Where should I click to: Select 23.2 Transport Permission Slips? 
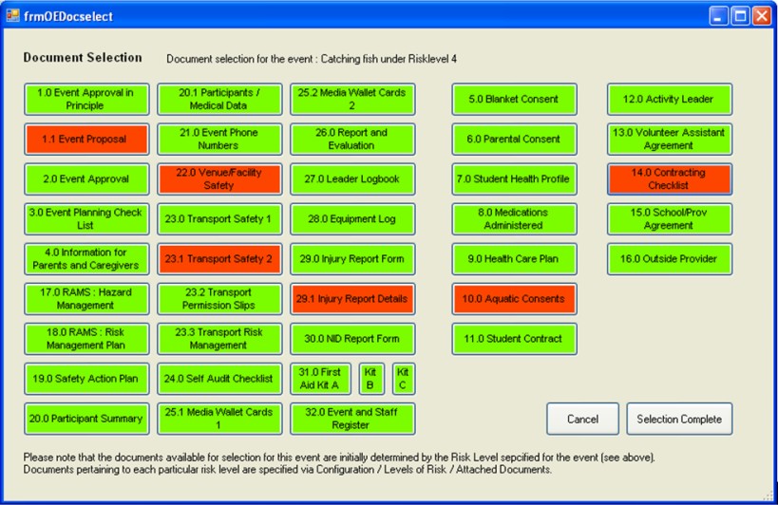219,299
